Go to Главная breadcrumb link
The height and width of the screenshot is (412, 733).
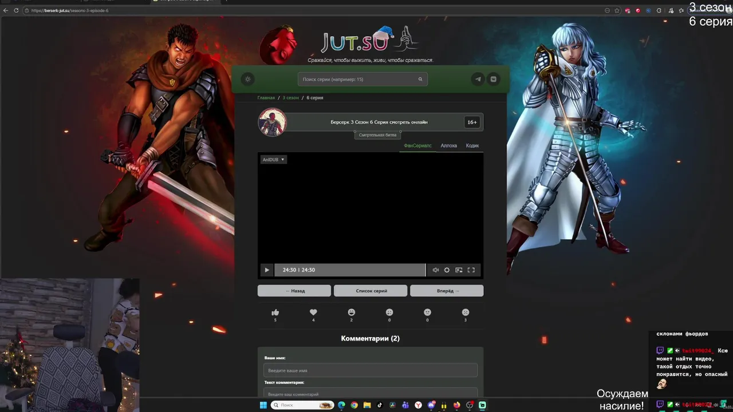[x=266, y=98]
